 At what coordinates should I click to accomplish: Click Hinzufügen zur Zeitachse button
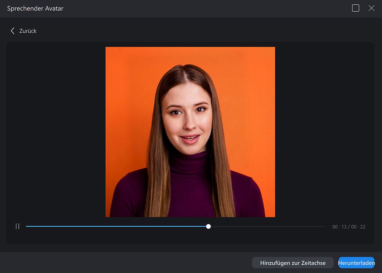(x=293, y=263)
